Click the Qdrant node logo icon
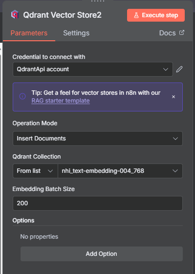 [15, 15]
